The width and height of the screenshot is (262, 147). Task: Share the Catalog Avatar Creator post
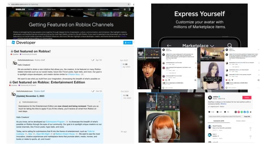click(x=169, y=80)
